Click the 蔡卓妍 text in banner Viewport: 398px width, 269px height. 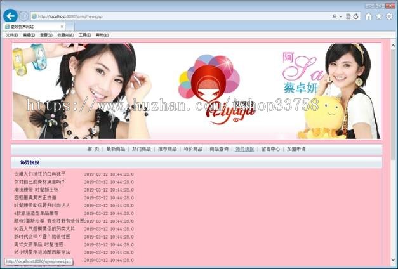[300, 88]
